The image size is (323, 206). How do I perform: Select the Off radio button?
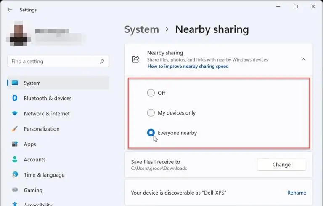pos(151,93)
